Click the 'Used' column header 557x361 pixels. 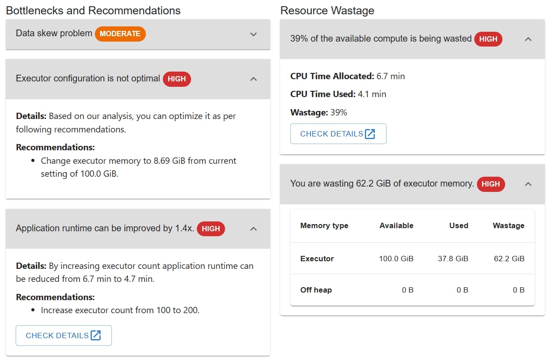click(x=459, y=226)
